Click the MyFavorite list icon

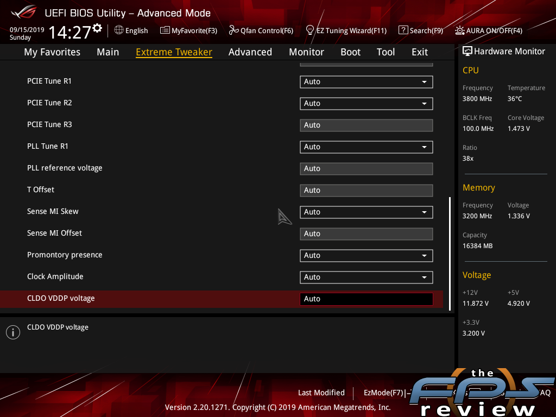pos(165,30)
